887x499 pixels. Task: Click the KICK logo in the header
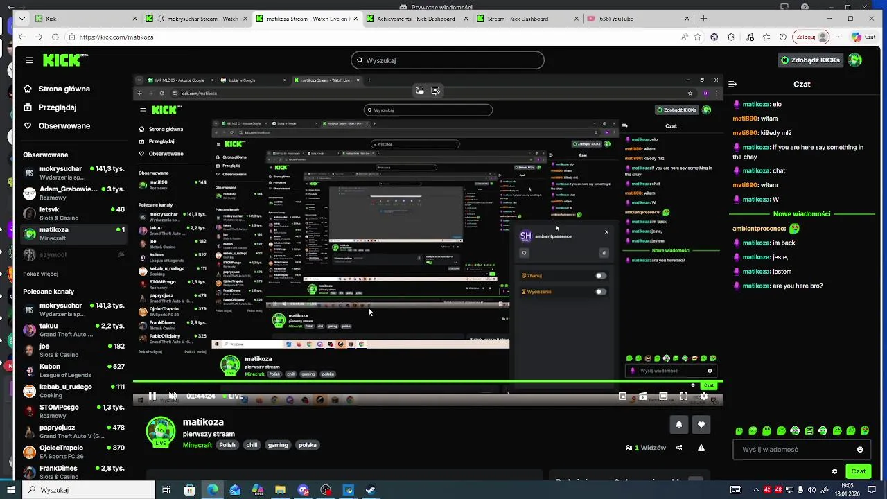(x=64, y=60)
